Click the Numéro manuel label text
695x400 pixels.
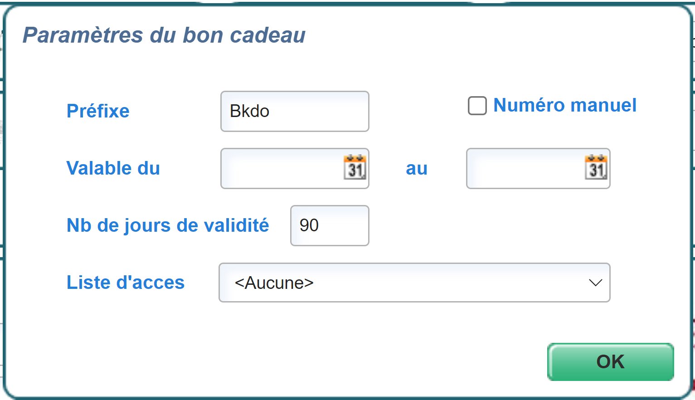click(x=564, y=105)
